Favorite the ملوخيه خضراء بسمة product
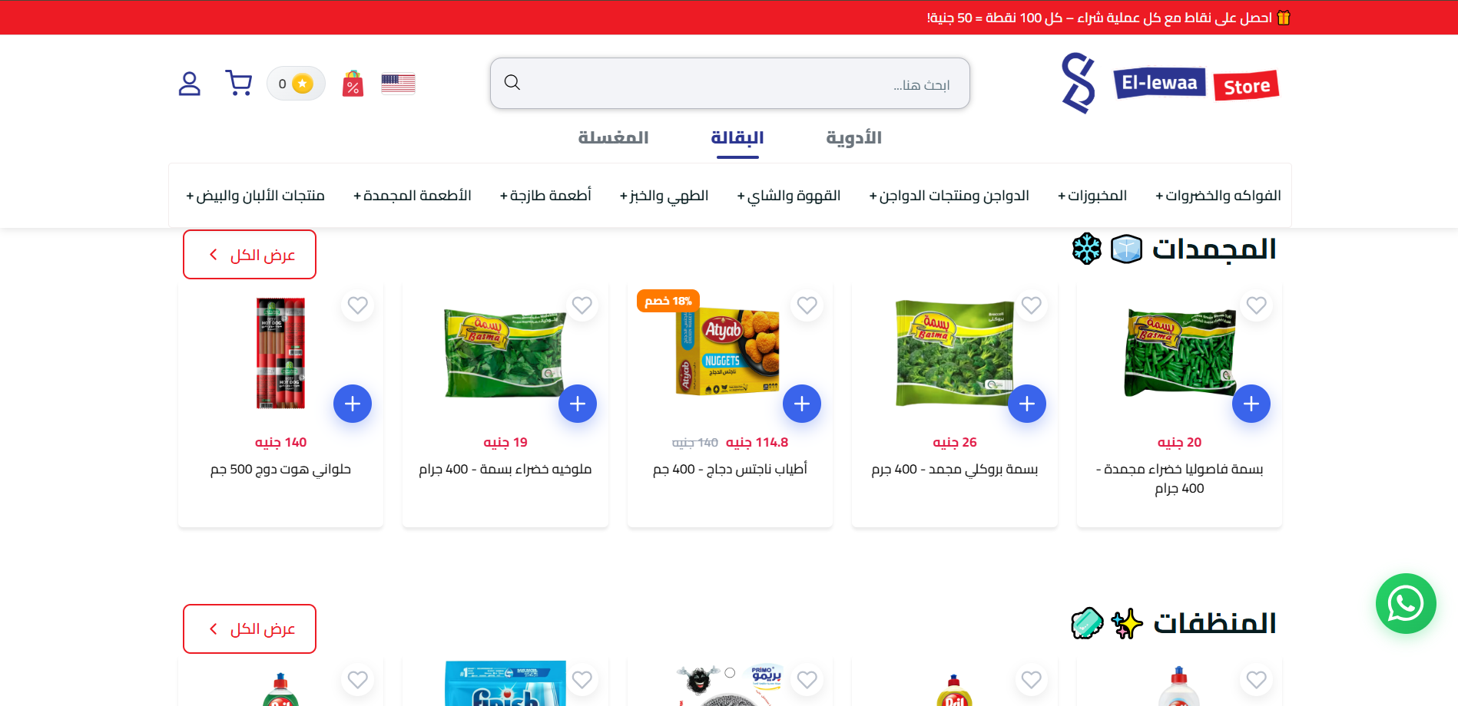This screenshot has width=1458, height=706. [582, 305]
